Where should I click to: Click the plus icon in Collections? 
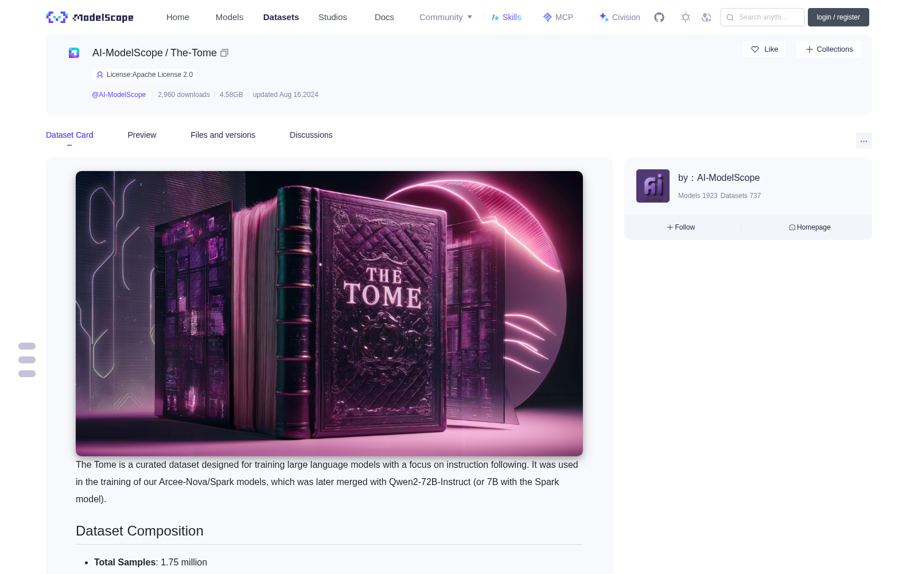coord(809,49)
